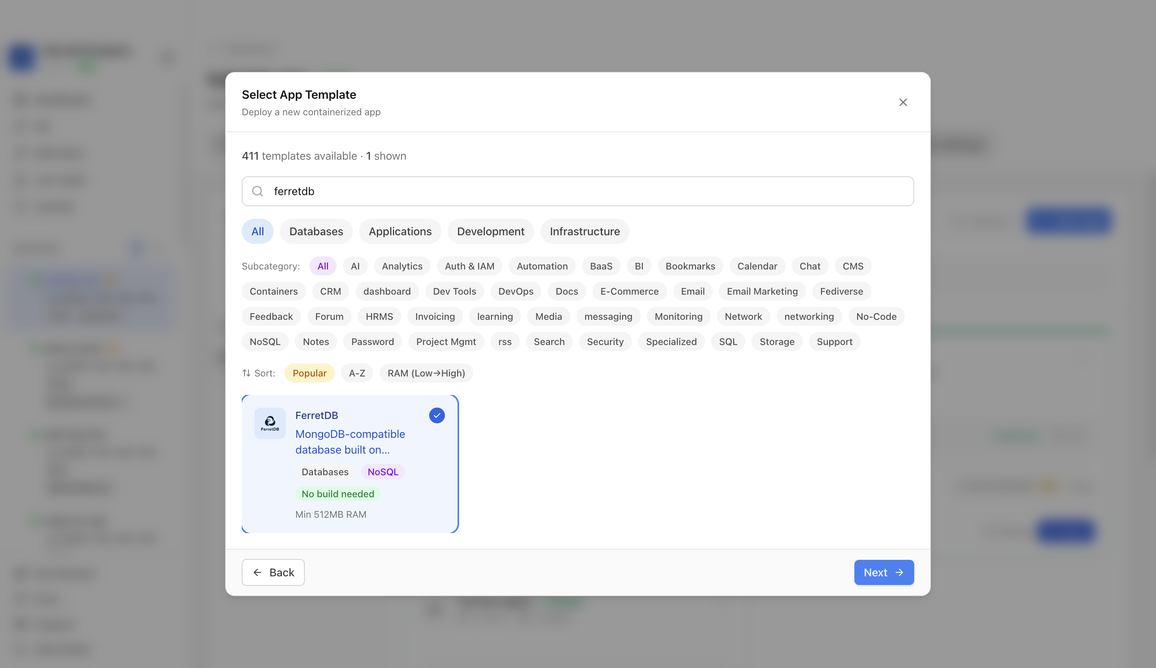Select the Feedback subcategory chip
The width and height of the screenshot is (1156, 668).
click(x=271, y=317)
